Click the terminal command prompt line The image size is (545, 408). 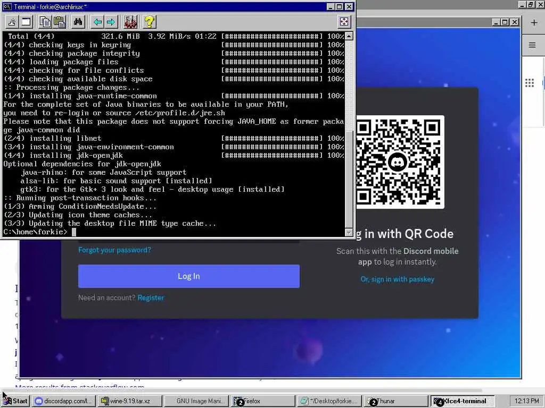(174, 232)
